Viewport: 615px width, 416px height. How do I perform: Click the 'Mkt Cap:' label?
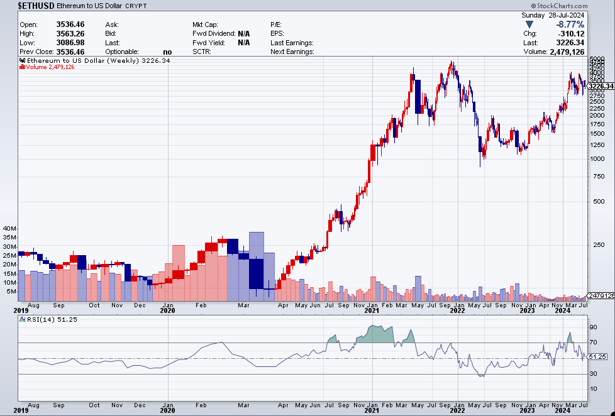pyautogui.click(x=205, y=25)
